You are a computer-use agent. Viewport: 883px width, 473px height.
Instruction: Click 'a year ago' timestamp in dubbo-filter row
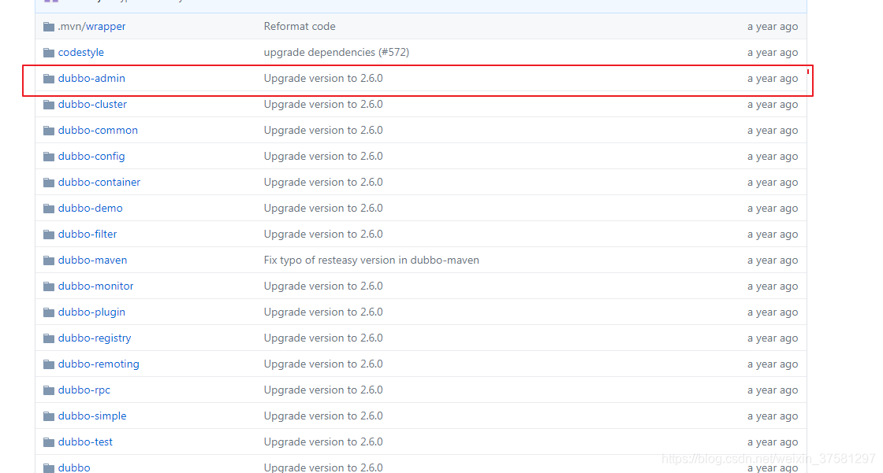[x=773, y=235]
